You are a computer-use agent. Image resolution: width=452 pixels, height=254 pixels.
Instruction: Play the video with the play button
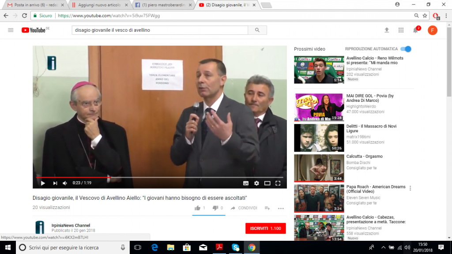coord(43,183)
